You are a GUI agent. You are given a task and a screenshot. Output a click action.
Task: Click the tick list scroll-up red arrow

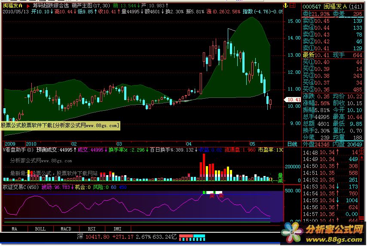pos(361,158)
